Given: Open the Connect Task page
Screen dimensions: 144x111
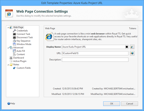Looking at the screenshot, I should tap(23, 34).
